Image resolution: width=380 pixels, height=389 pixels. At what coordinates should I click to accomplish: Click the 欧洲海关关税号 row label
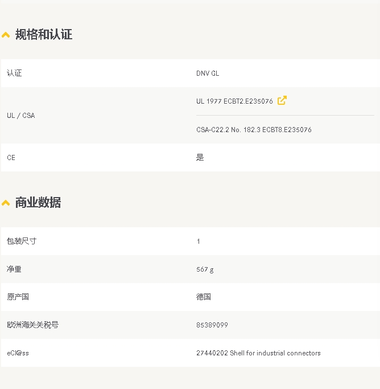(32, 325)
